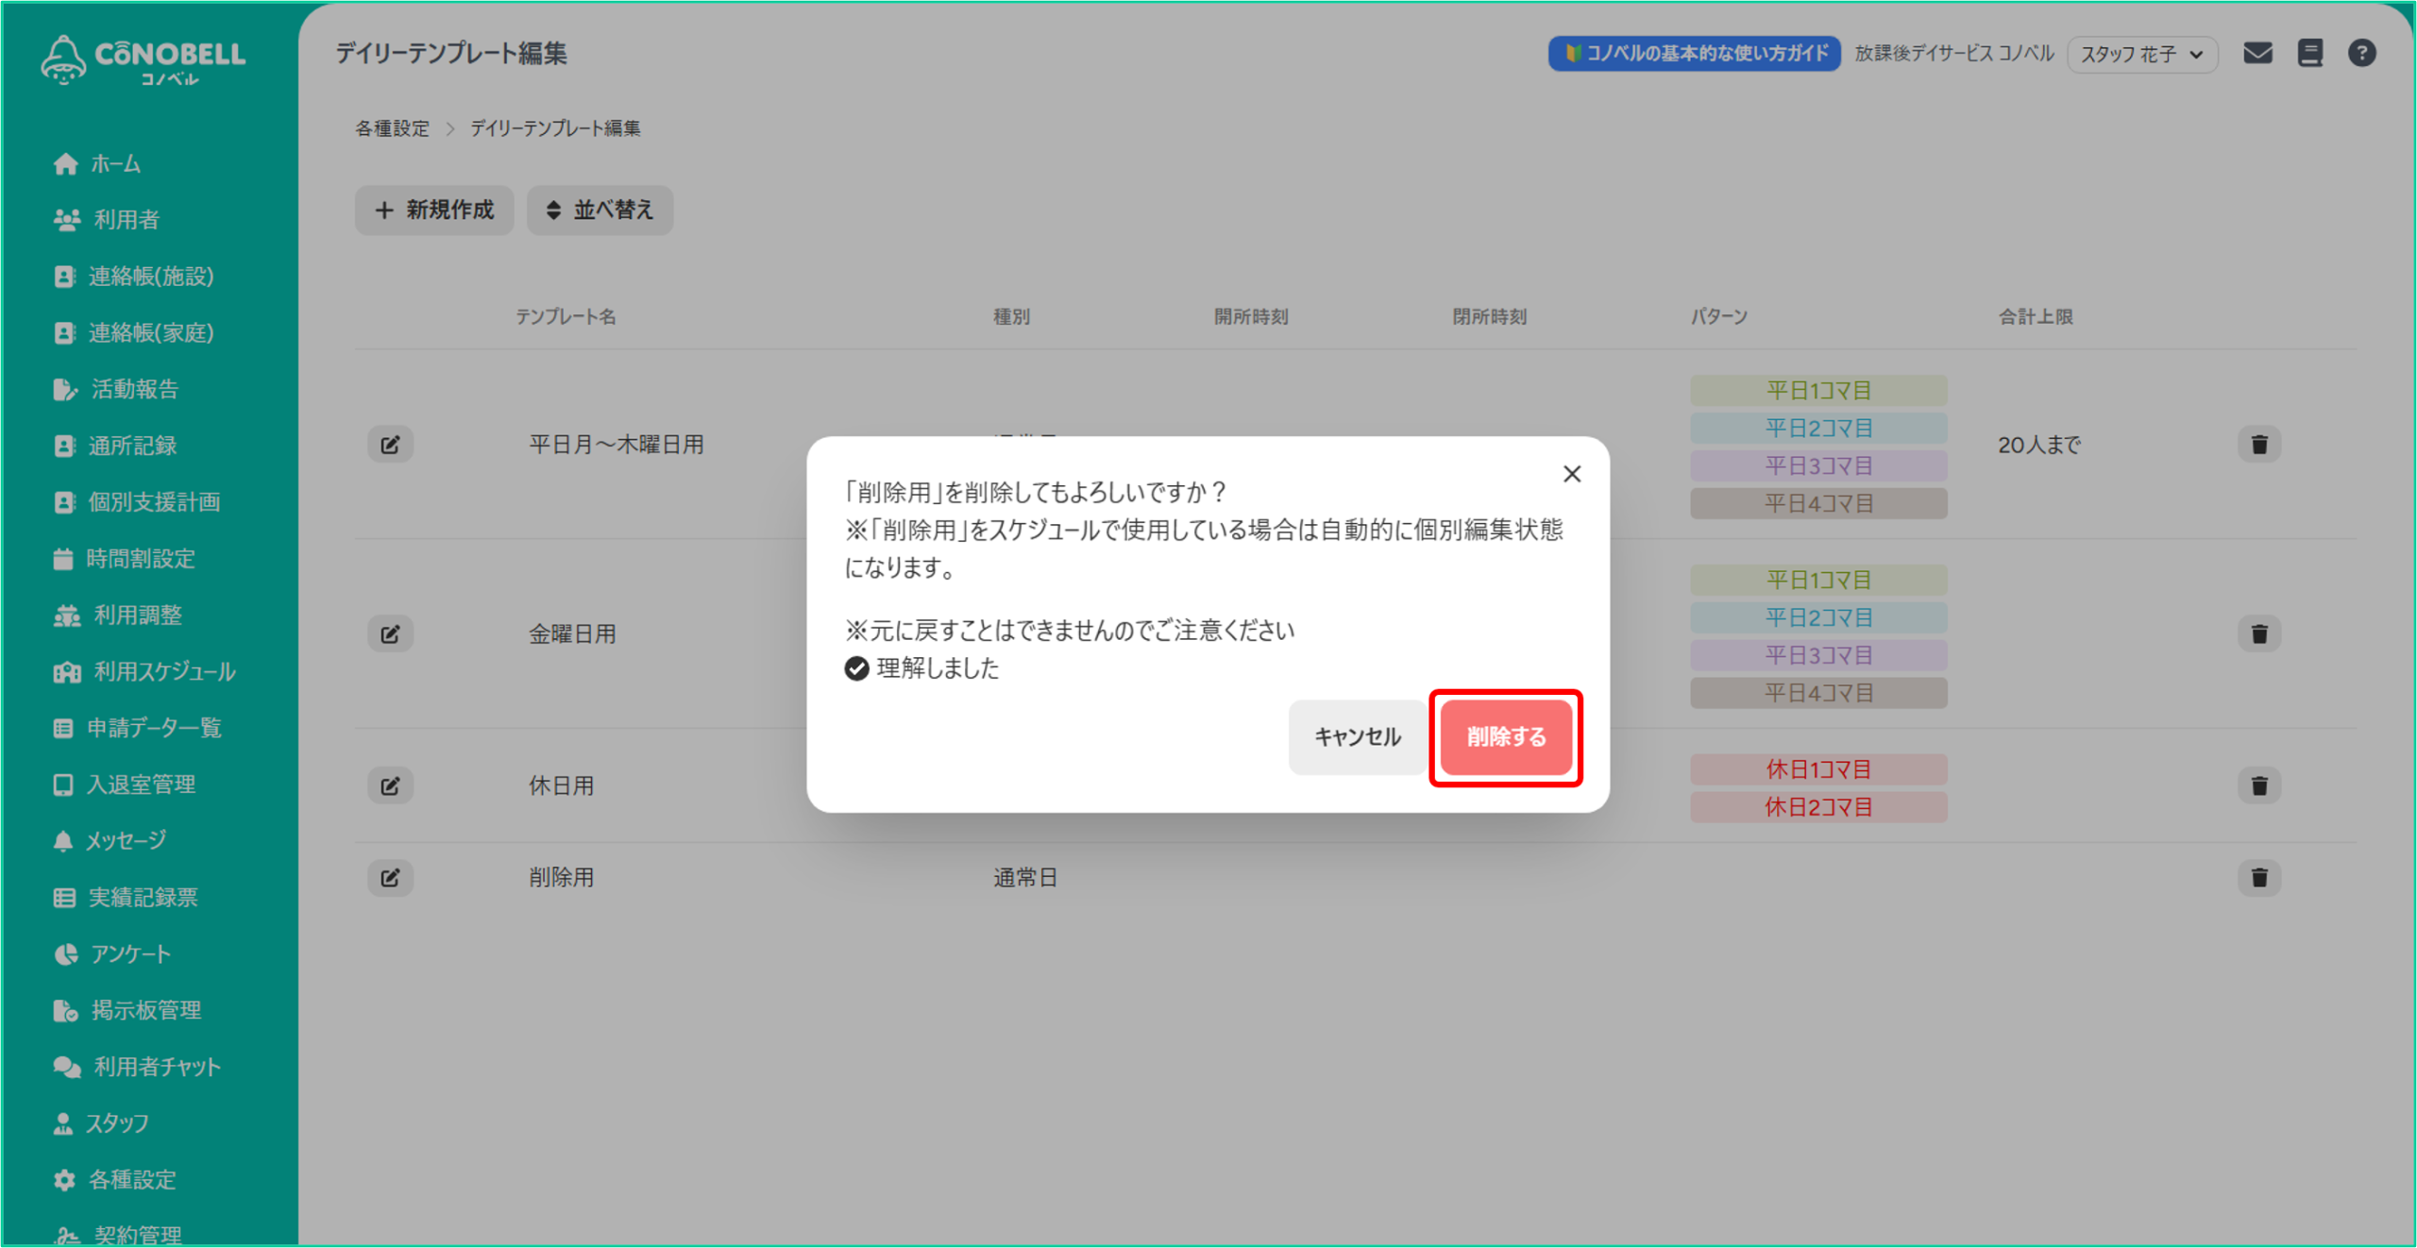Click the red 削除する confirm button
The width and height of the screenshot is (2417, 1248).
point(1506,737)
